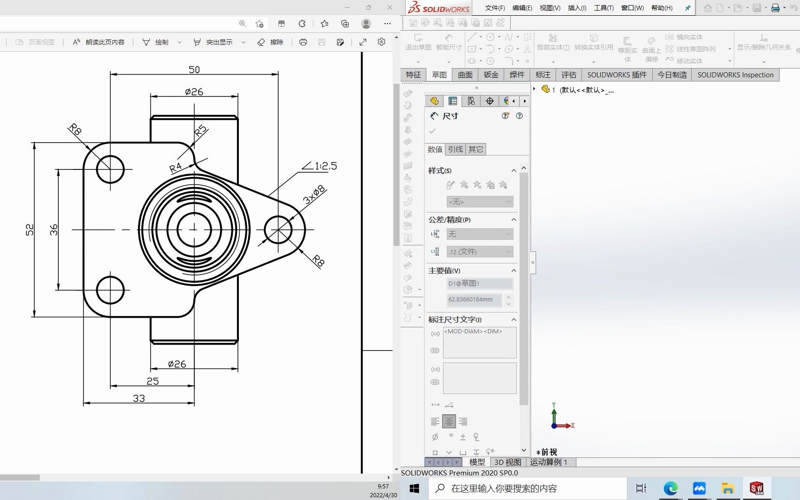This screenshot has height=500, width=800.
Task: Insert the centerline symbol
Action: [x=476, y=437]
